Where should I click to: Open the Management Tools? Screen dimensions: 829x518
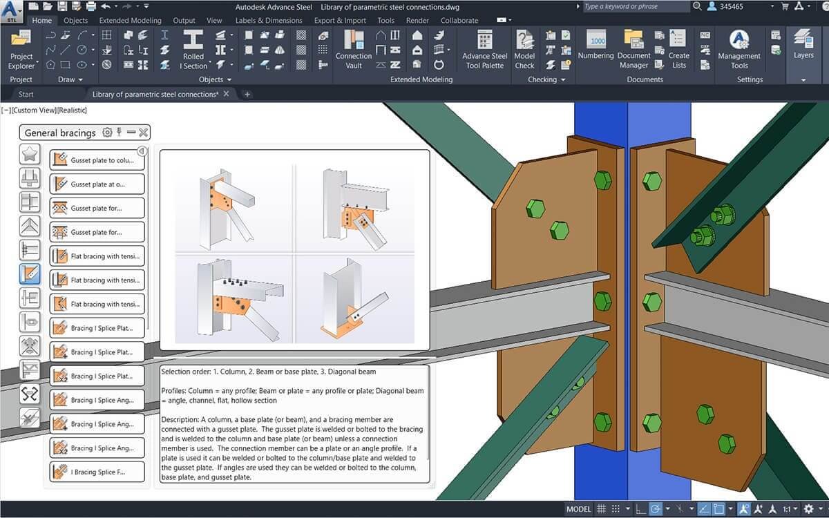click(x=739, y=50)
